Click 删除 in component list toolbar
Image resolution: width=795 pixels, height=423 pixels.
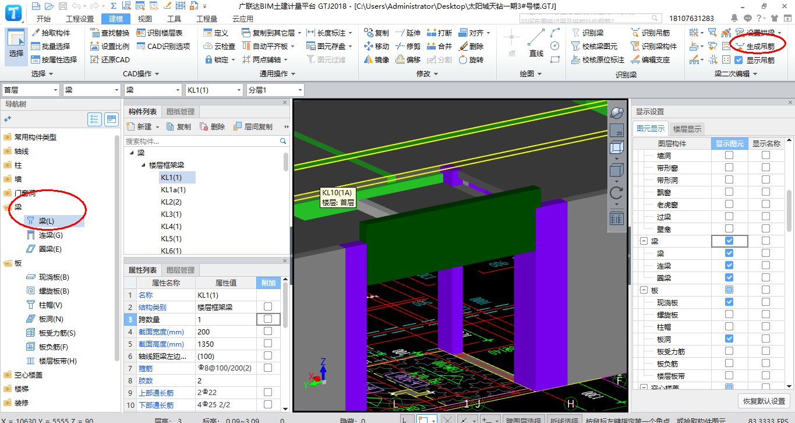pos(213,126)
